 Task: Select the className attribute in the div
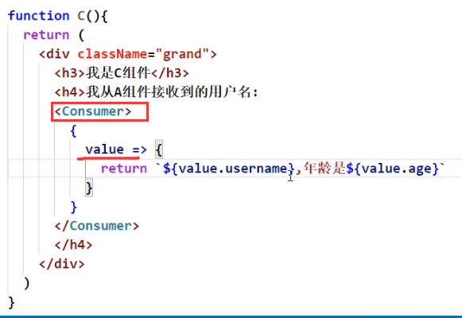pyautogui.click(x=112, y=54)
